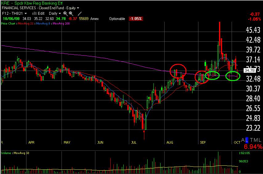Click the zoom out magnifier icon

[x=71, y=14]
